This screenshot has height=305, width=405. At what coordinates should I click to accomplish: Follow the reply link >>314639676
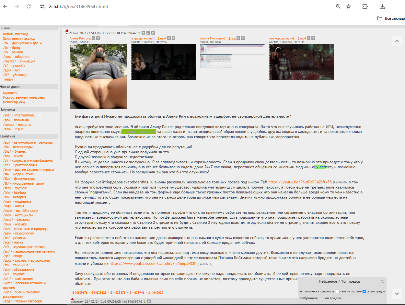78,292
